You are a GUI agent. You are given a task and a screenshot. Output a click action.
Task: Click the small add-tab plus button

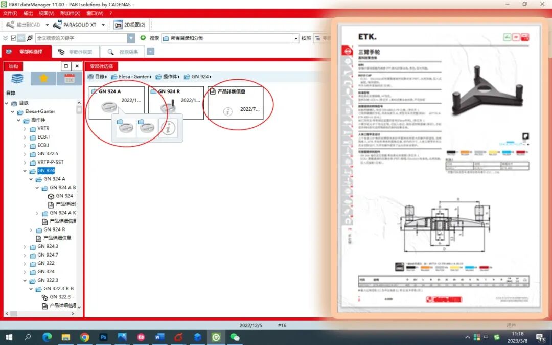(150, 52)
